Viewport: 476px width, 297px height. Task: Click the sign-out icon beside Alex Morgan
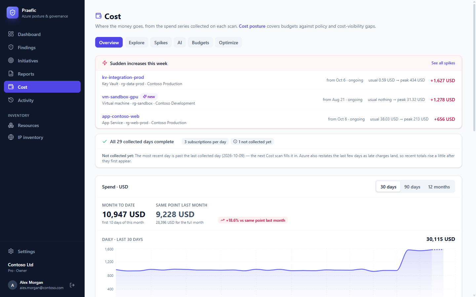point(72,285)
